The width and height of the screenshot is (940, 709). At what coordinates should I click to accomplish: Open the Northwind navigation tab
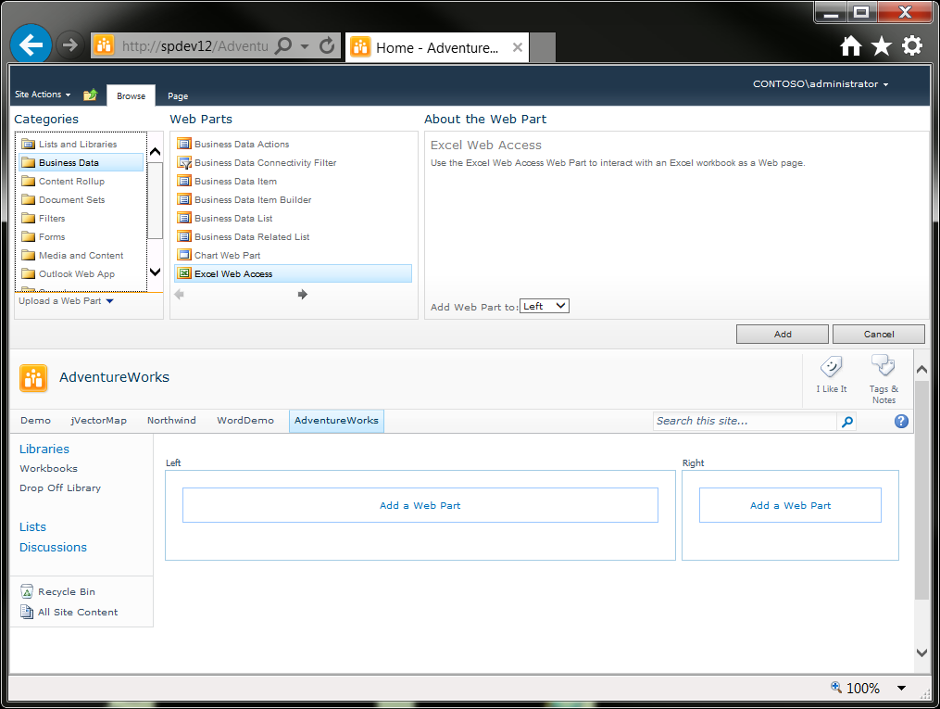(x=171, y=421)
